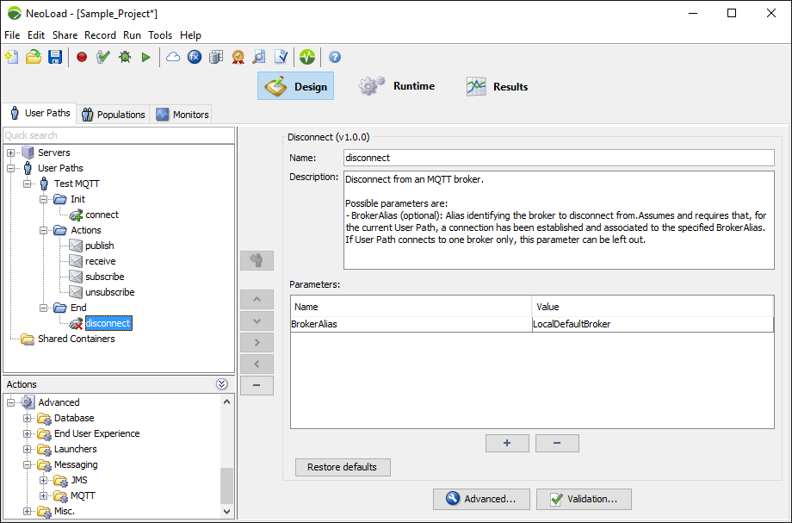Click the Name field containing disconnect
Image resolution: width=792 pixels, height=523 pixels.
[559, 158]
